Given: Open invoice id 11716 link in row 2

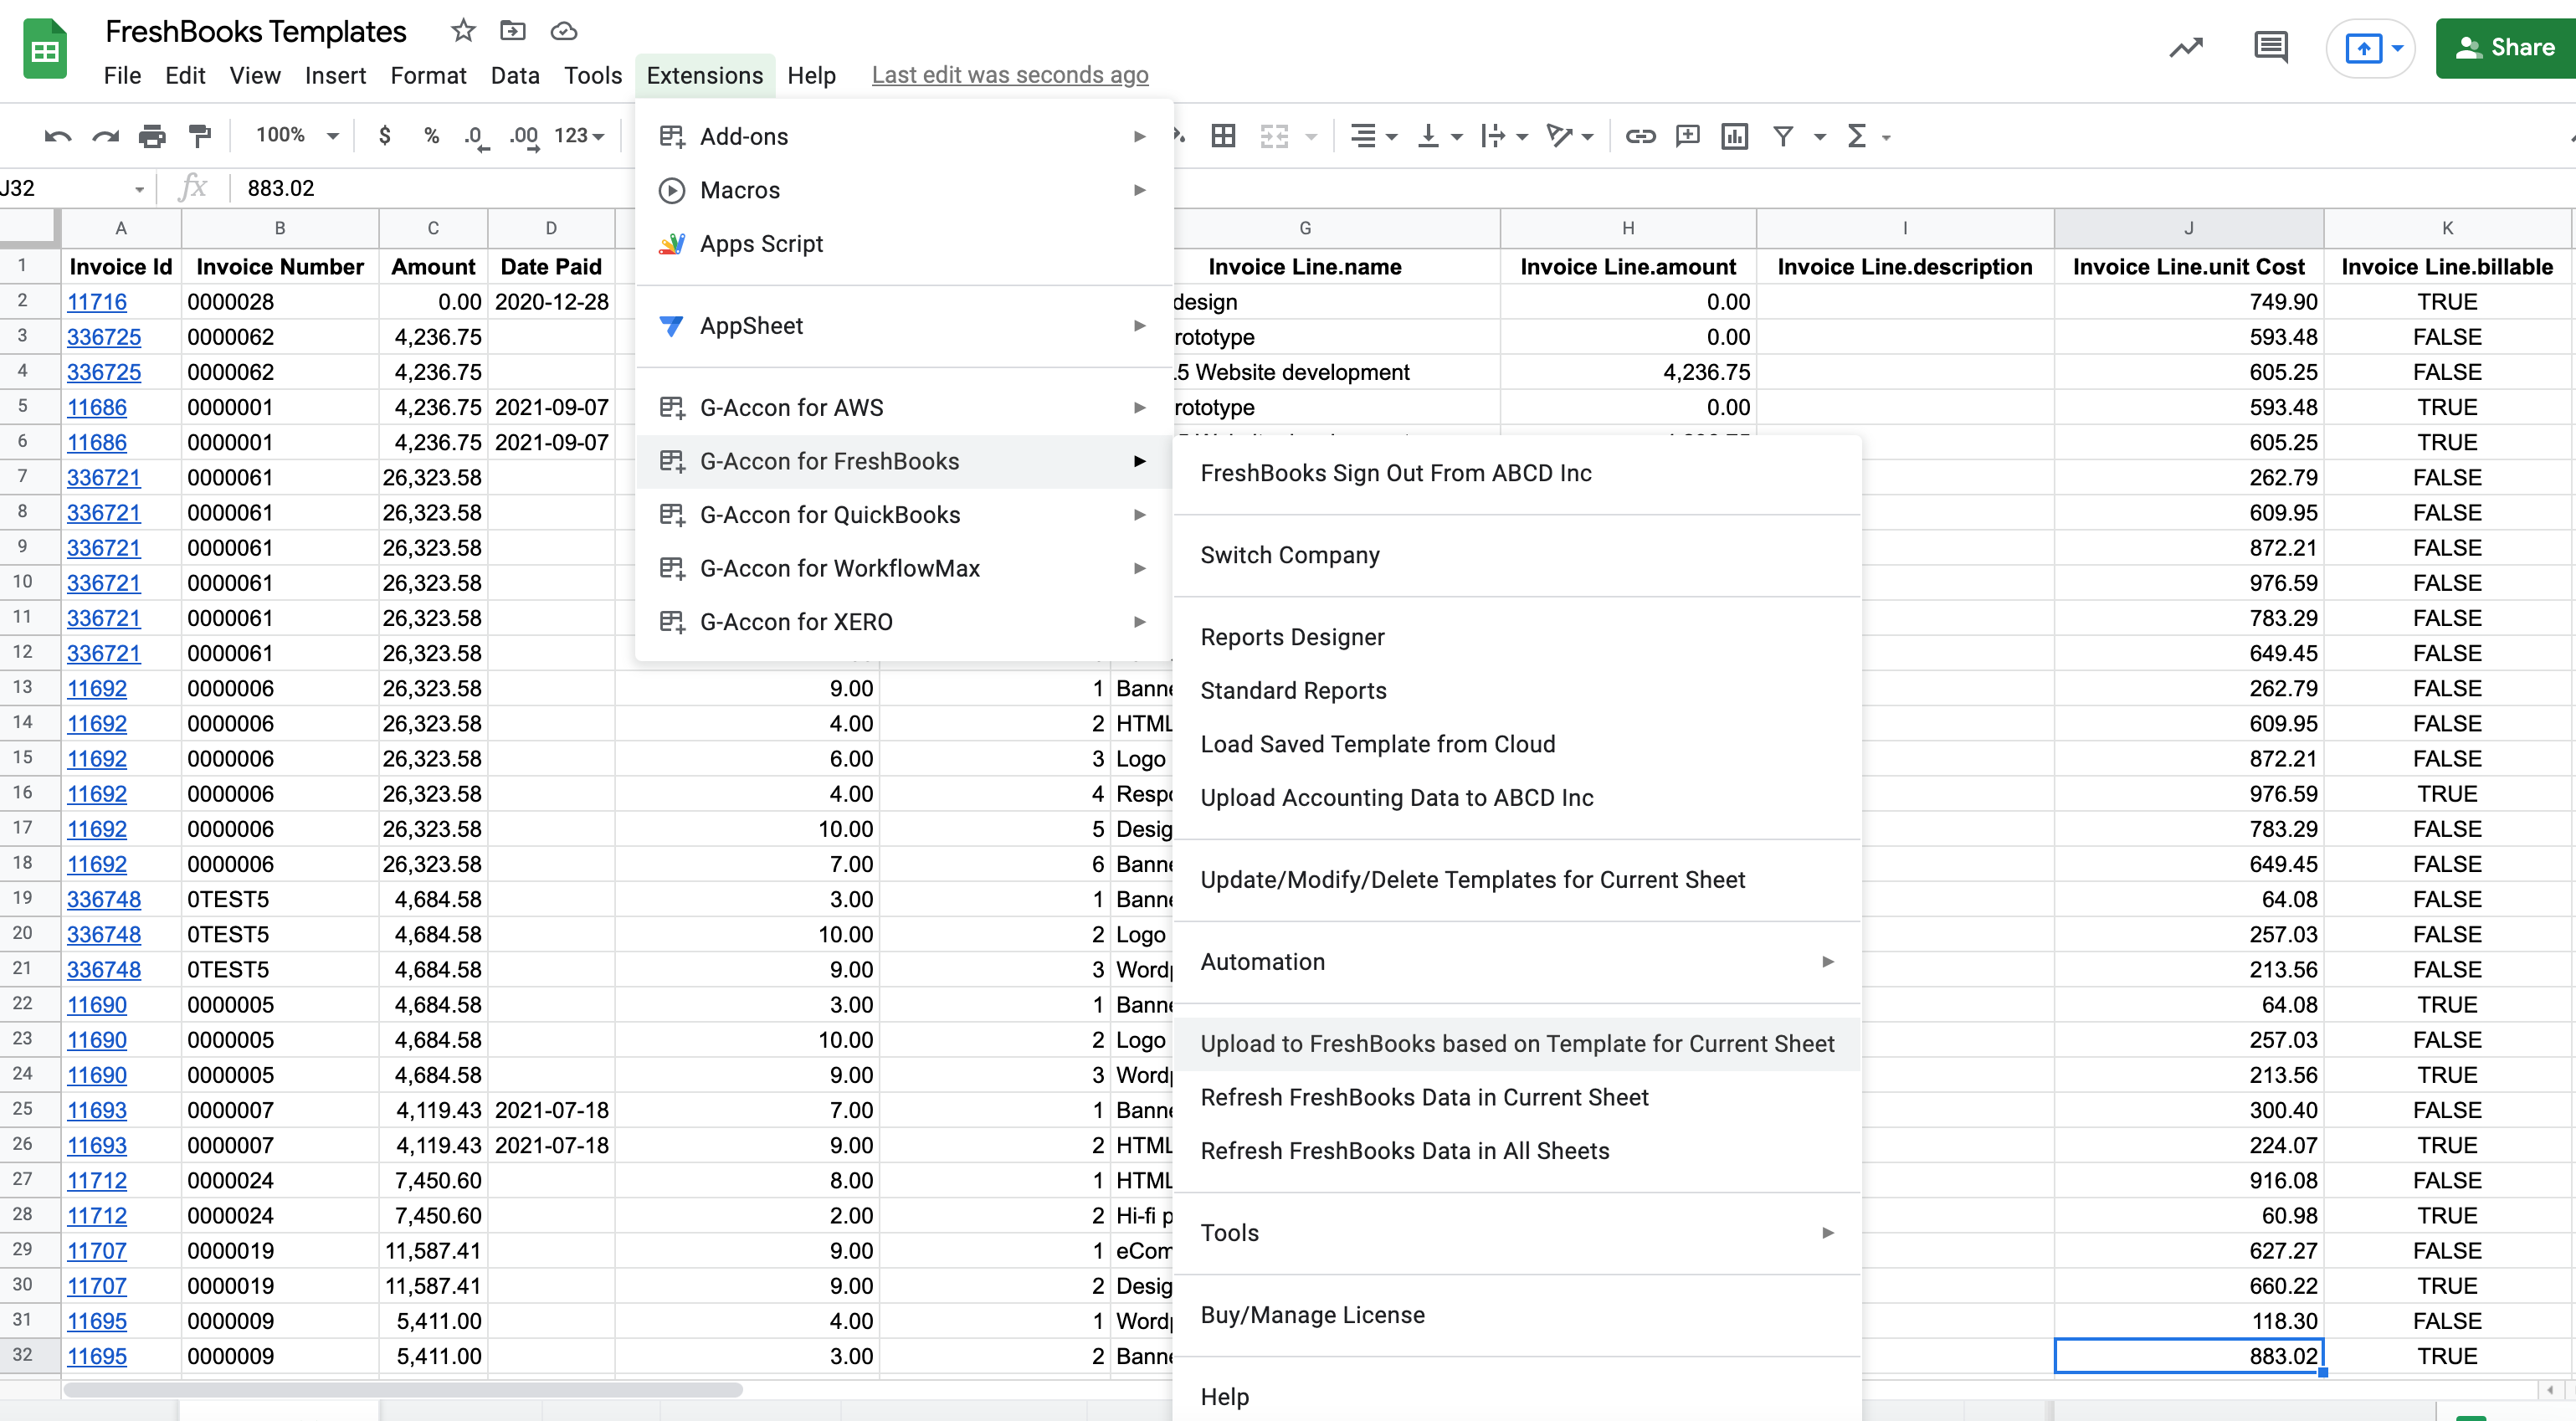Looking at the screenshot, I should (x=97, y=302).
